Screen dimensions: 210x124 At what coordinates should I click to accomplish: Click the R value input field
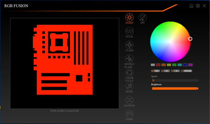pyautogui.click(x=157, y=71)
